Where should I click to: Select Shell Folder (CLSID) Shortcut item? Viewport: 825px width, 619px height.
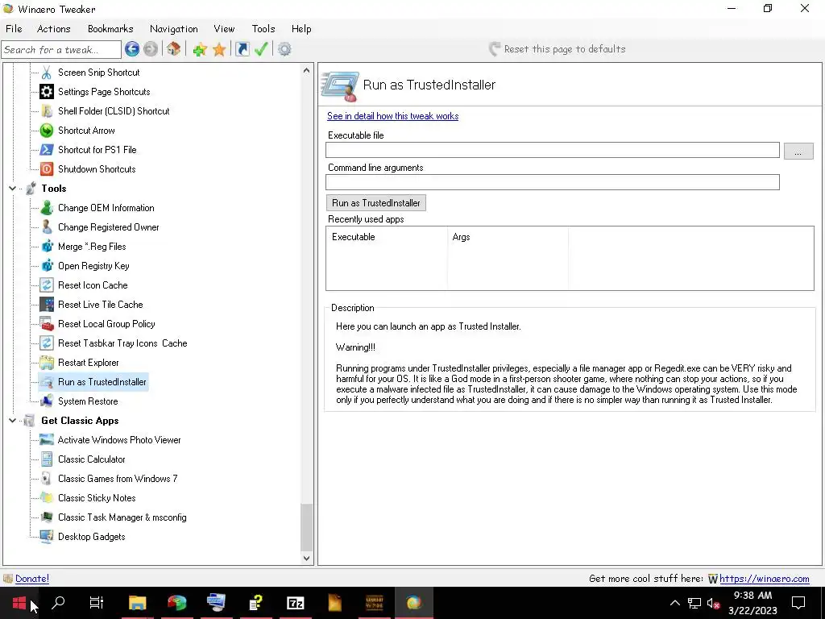[x=114, y=111]
